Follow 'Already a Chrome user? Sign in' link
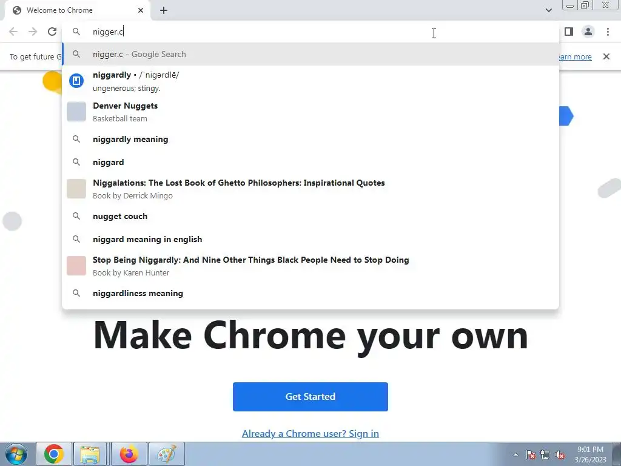Viewport: 621px width, 466px height. tap(310, 433)
